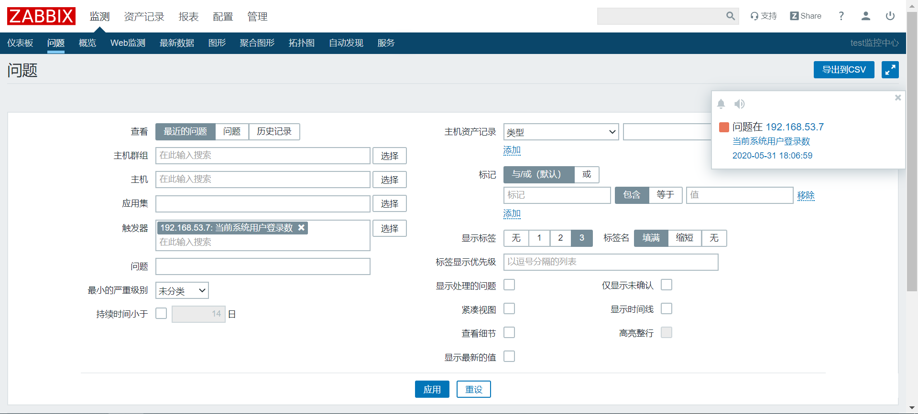This screenshot has height=414, width=918.
Task: Open the user profile icon
Action: (x=865, y=16)
